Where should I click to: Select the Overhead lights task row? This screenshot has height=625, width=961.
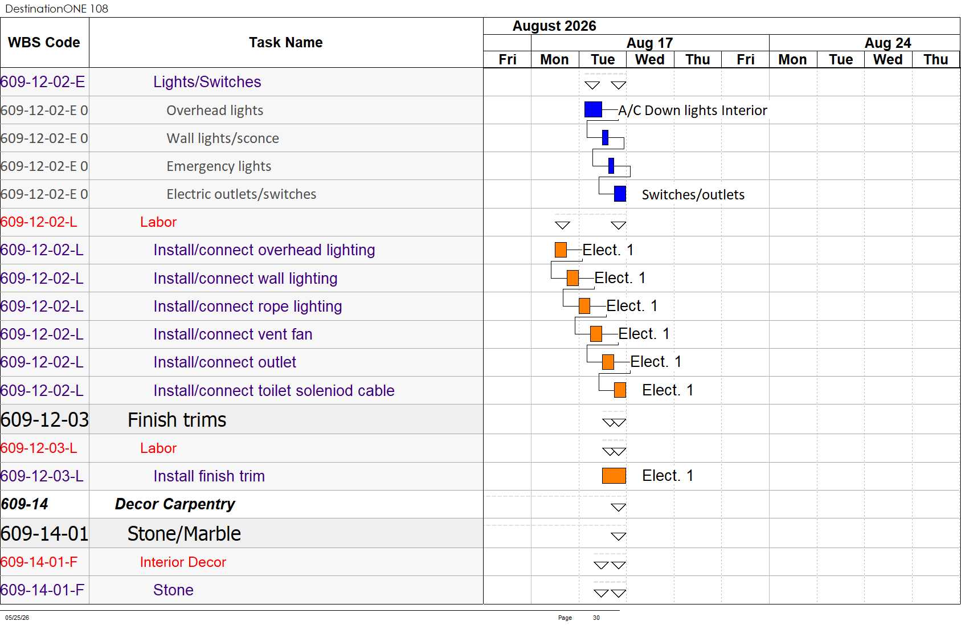[242, 111]
